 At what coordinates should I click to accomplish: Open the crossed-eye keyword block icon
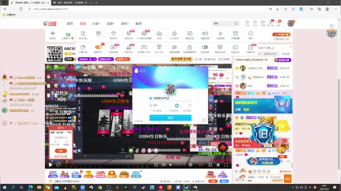[x=174, y=47]
